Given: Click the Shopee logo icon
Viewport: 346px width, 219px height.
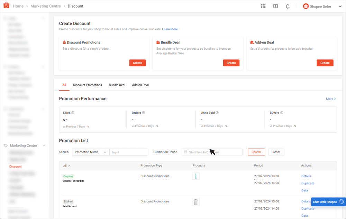Looking at the screenshot, I should (x=6, y=6).
